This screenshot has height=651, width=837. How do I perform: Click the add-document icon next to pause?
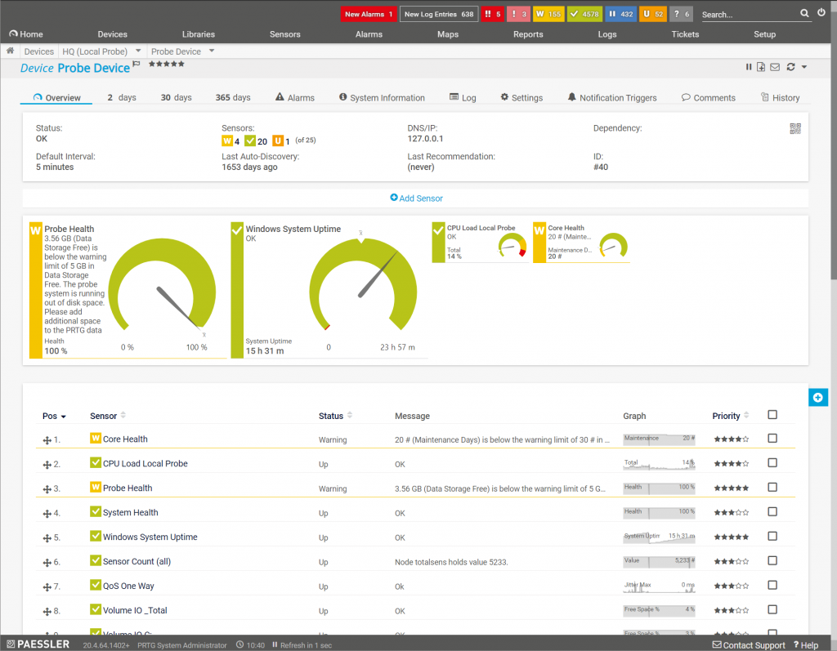tap(761, 67)
